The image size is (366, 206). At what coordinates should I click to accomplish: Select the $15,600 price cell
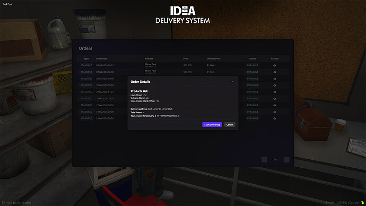(187, 65)
